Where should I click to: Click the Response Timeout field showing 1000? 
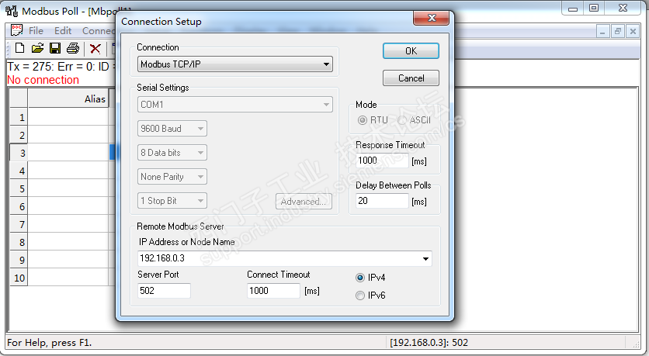point(382,161)
